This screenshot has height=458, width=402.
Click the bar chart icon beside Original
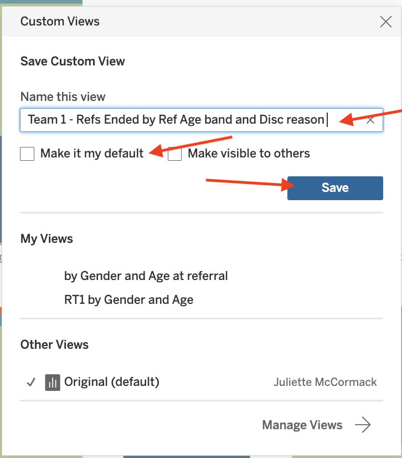coord(53,382)
